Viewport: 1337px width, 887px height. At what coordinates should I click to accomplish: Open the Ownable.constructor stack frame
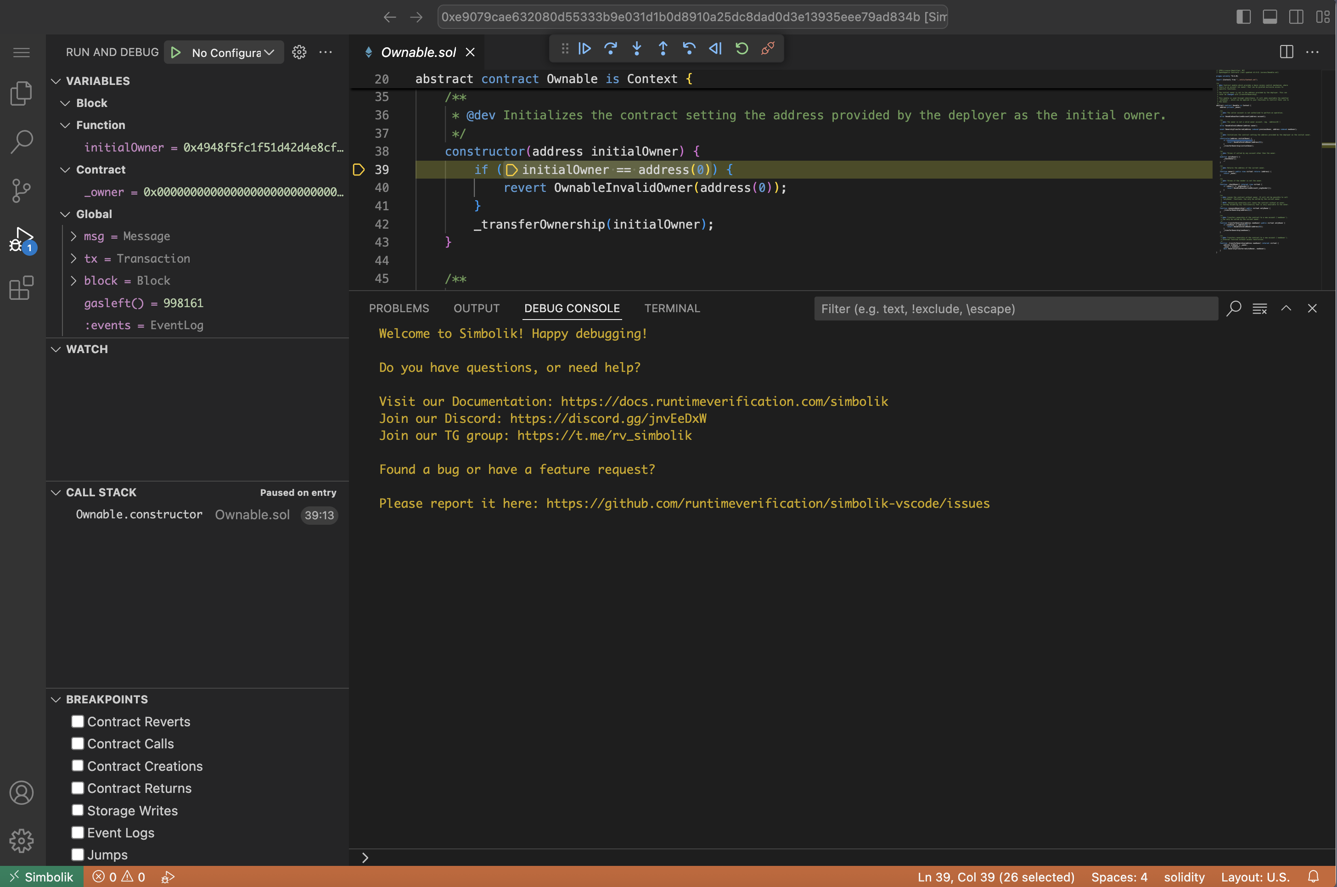[197, 515]
